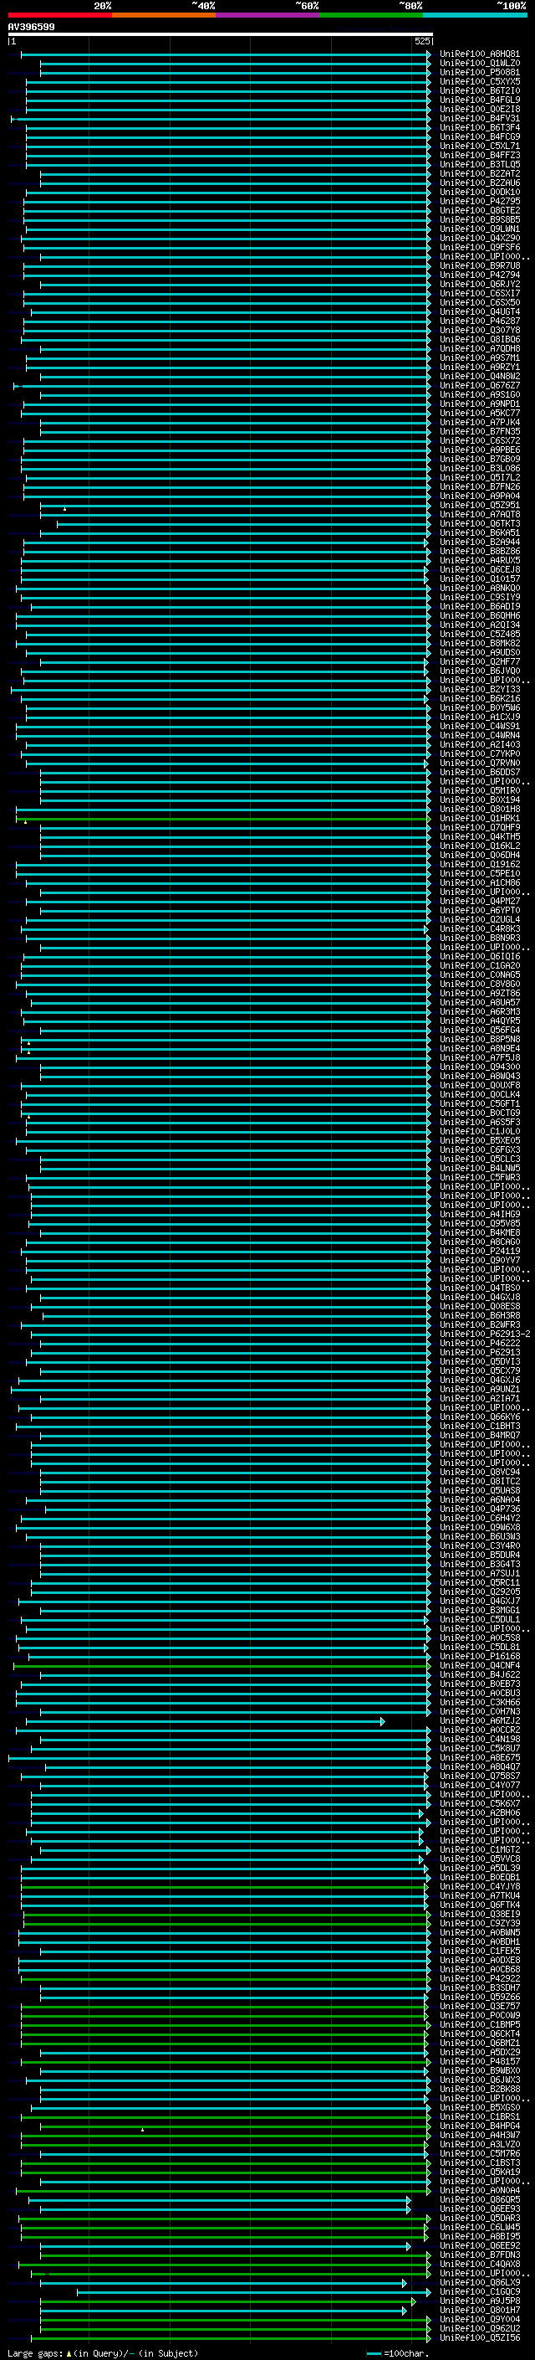Select hit label UniRef100_Q0DK10
Screen dimensions: 535x2360
click(x=479, y=192)
